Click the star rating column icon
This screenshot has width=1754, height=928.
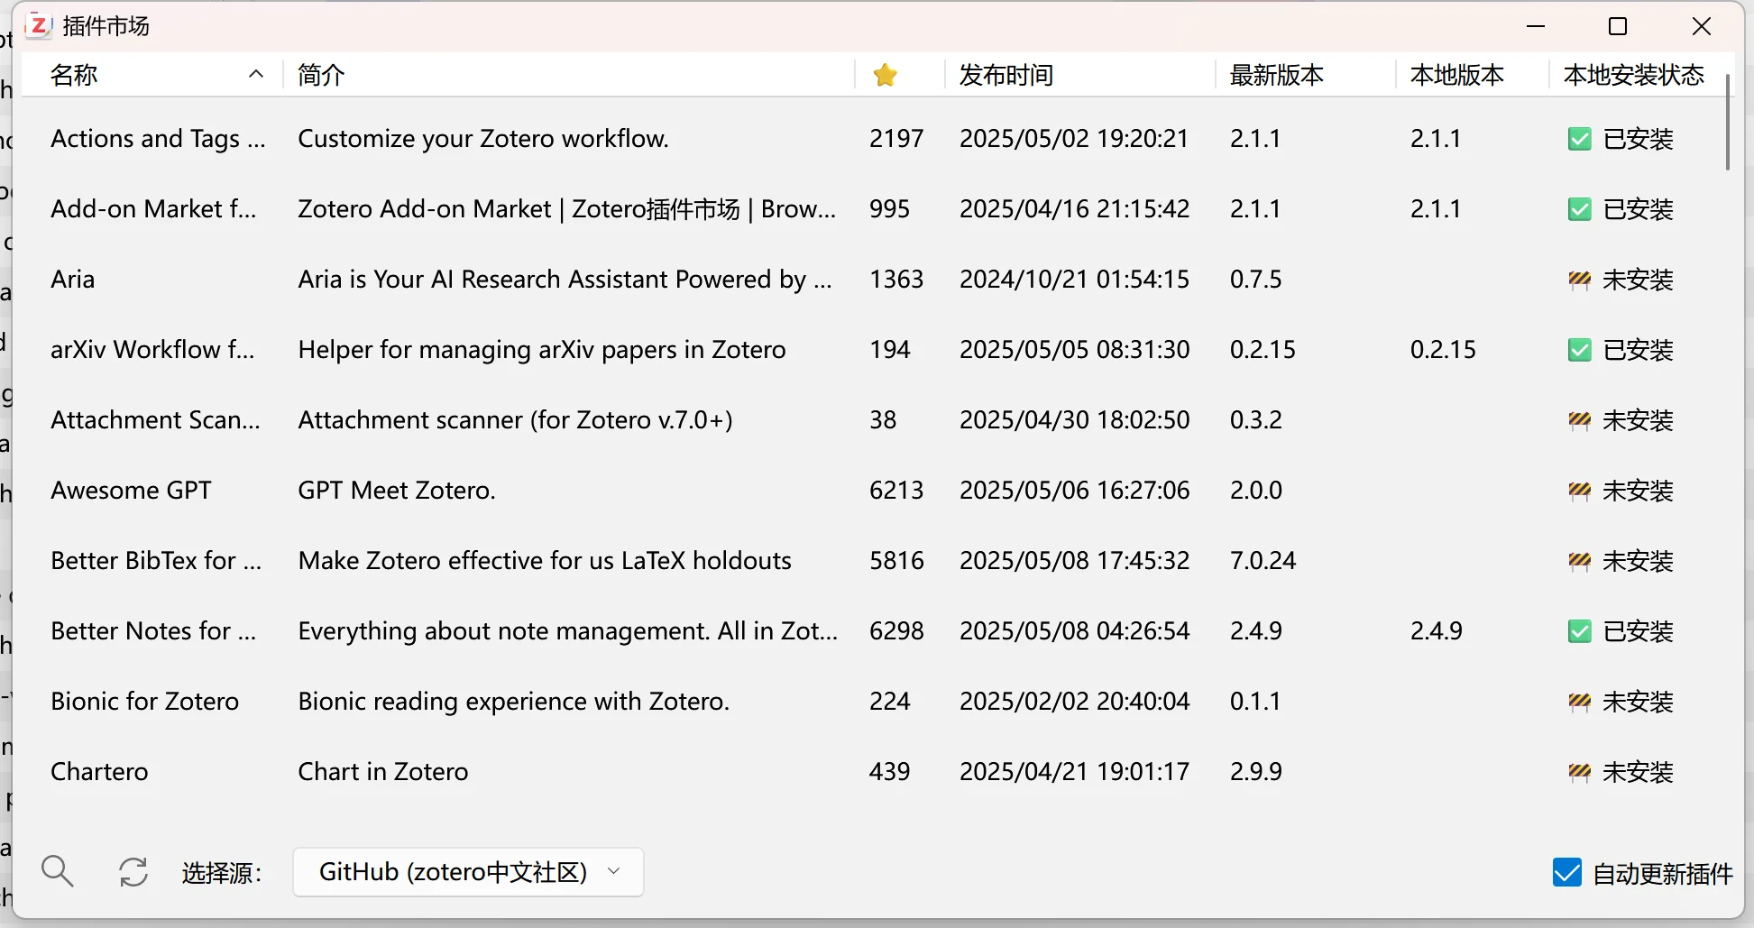pyautogui.click(x=885, y=75)
